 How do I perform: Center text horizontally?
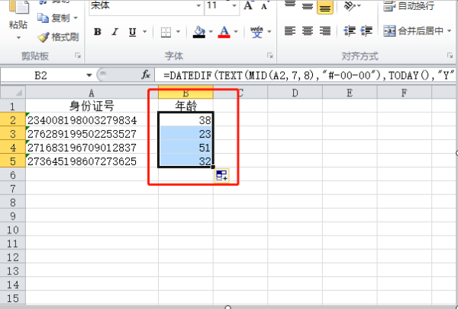pos(308,31)
